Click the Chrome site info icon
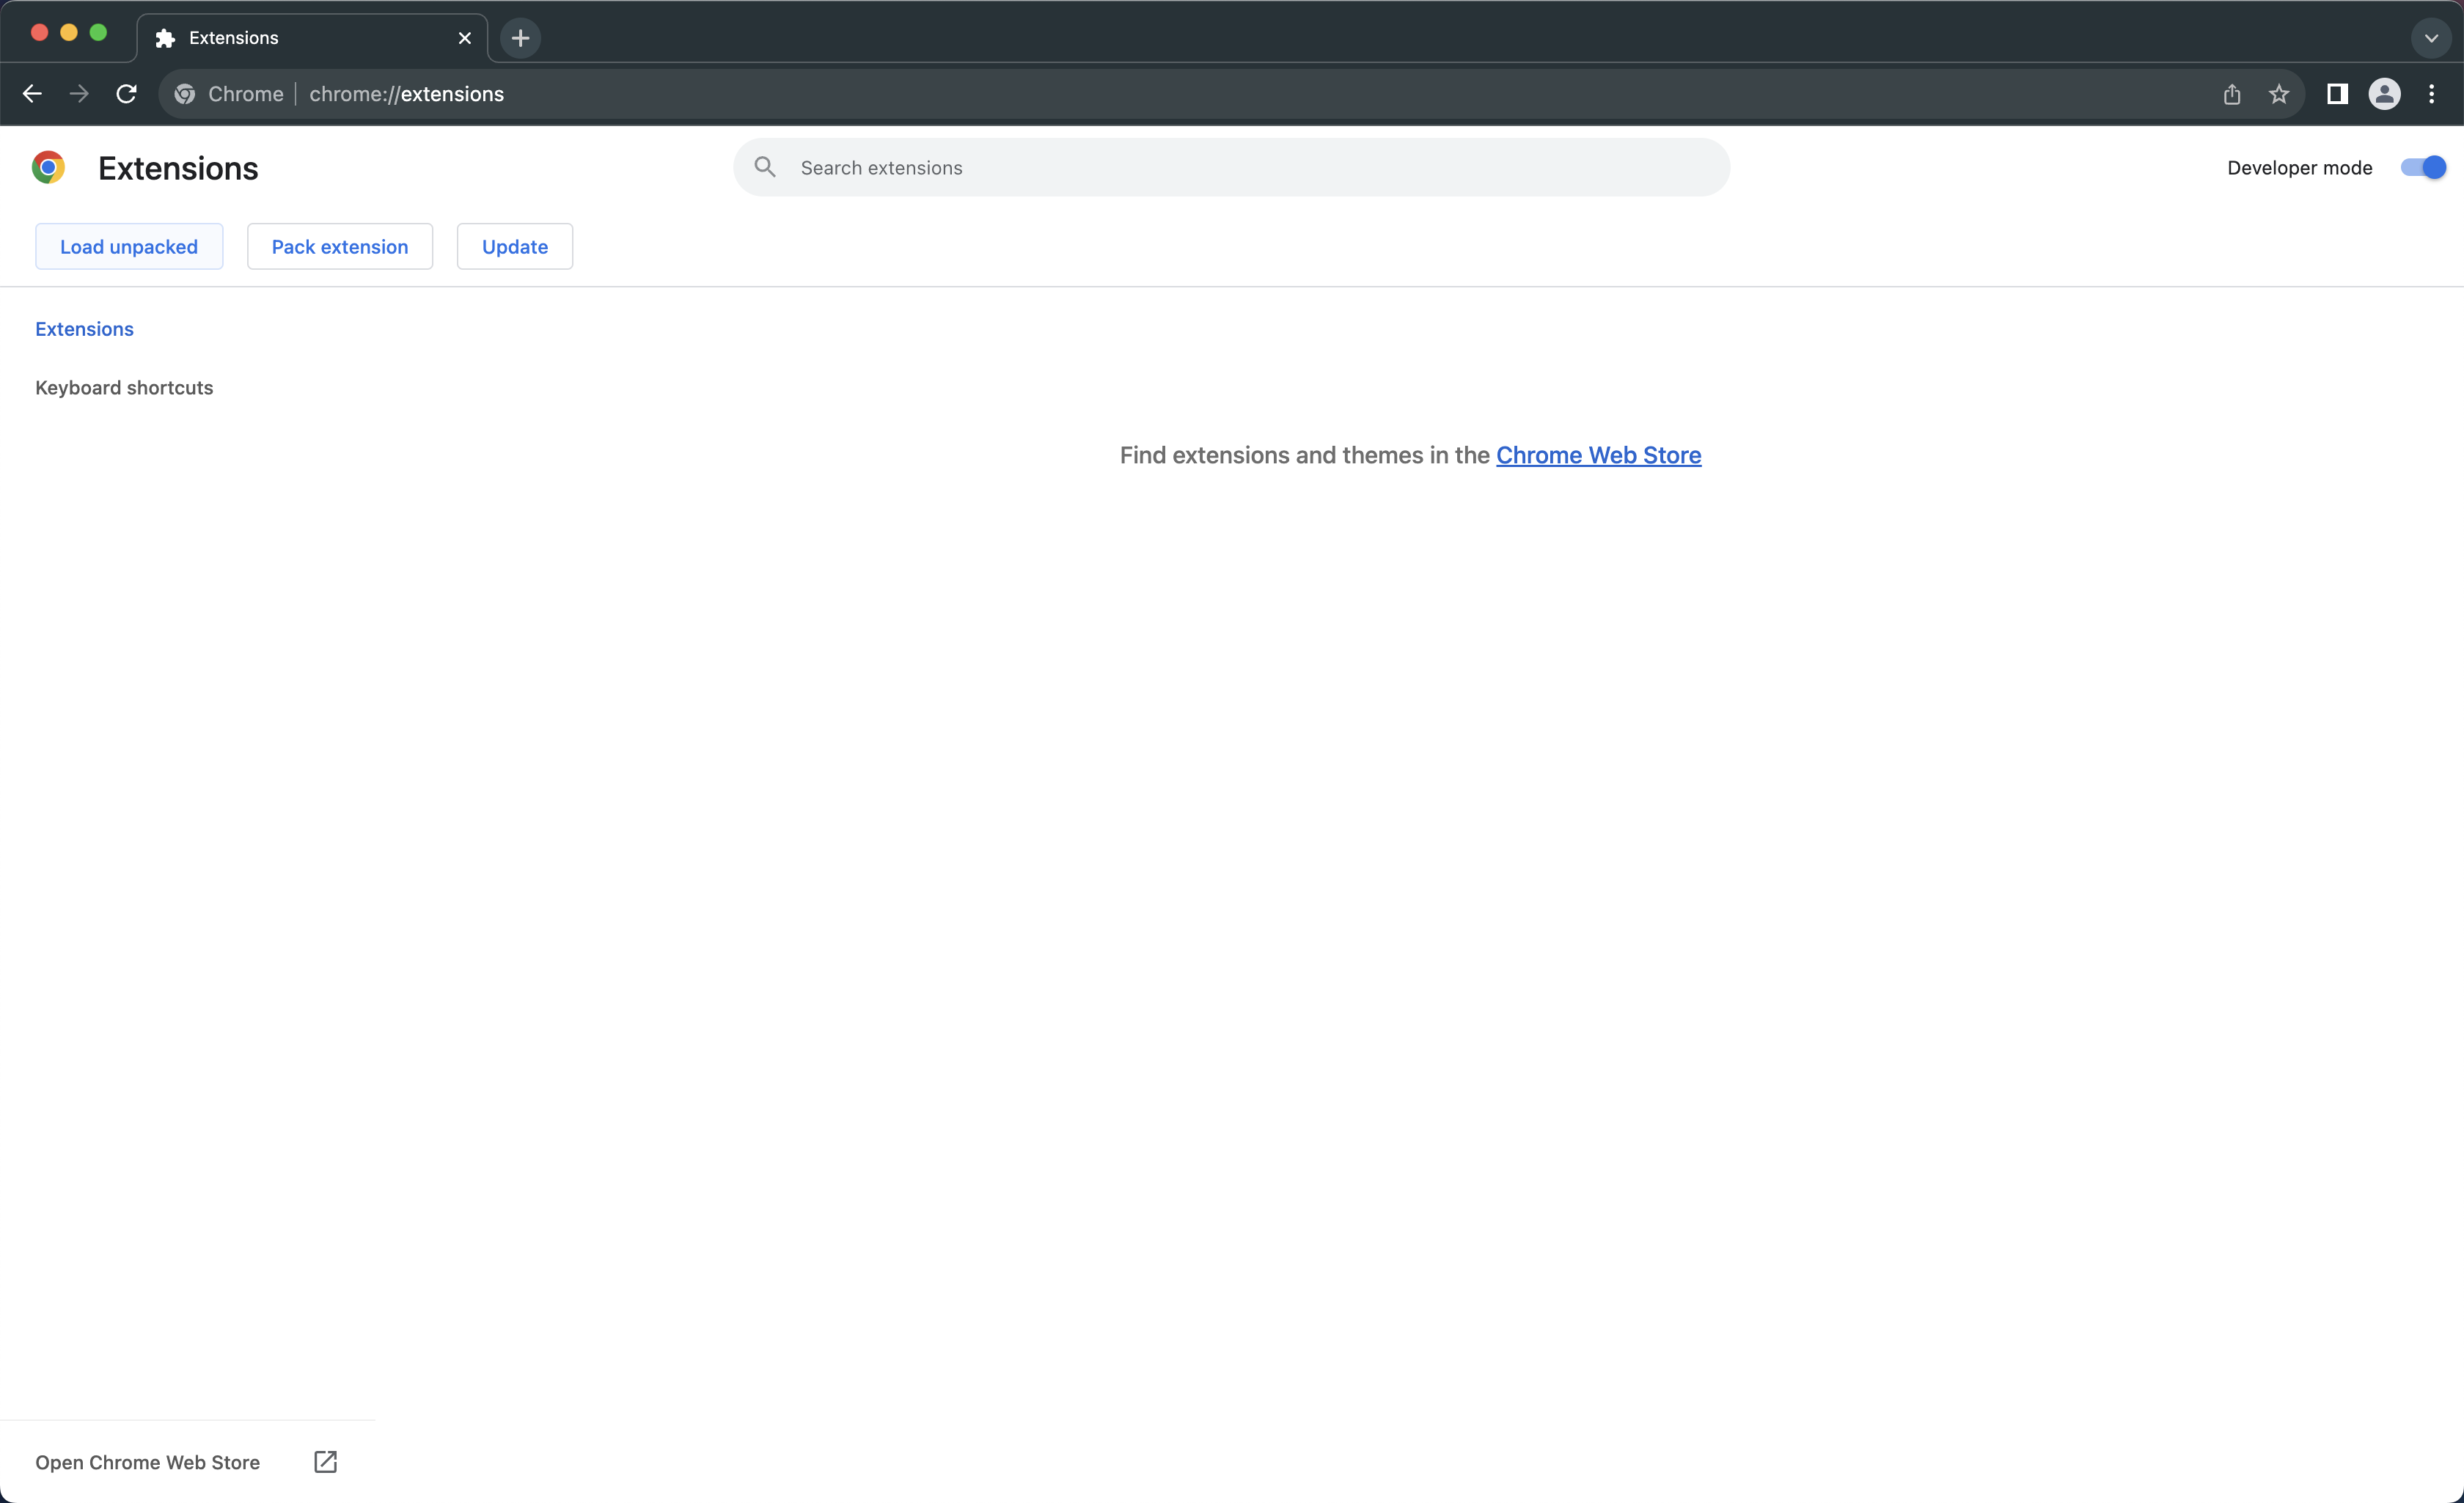 click(185, 94)
